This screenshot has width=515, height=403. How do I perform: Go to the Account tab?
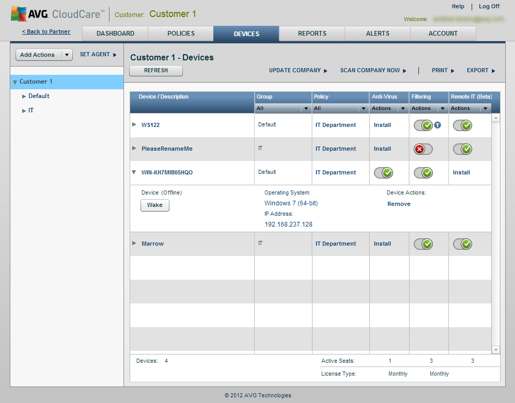point(443,34)
